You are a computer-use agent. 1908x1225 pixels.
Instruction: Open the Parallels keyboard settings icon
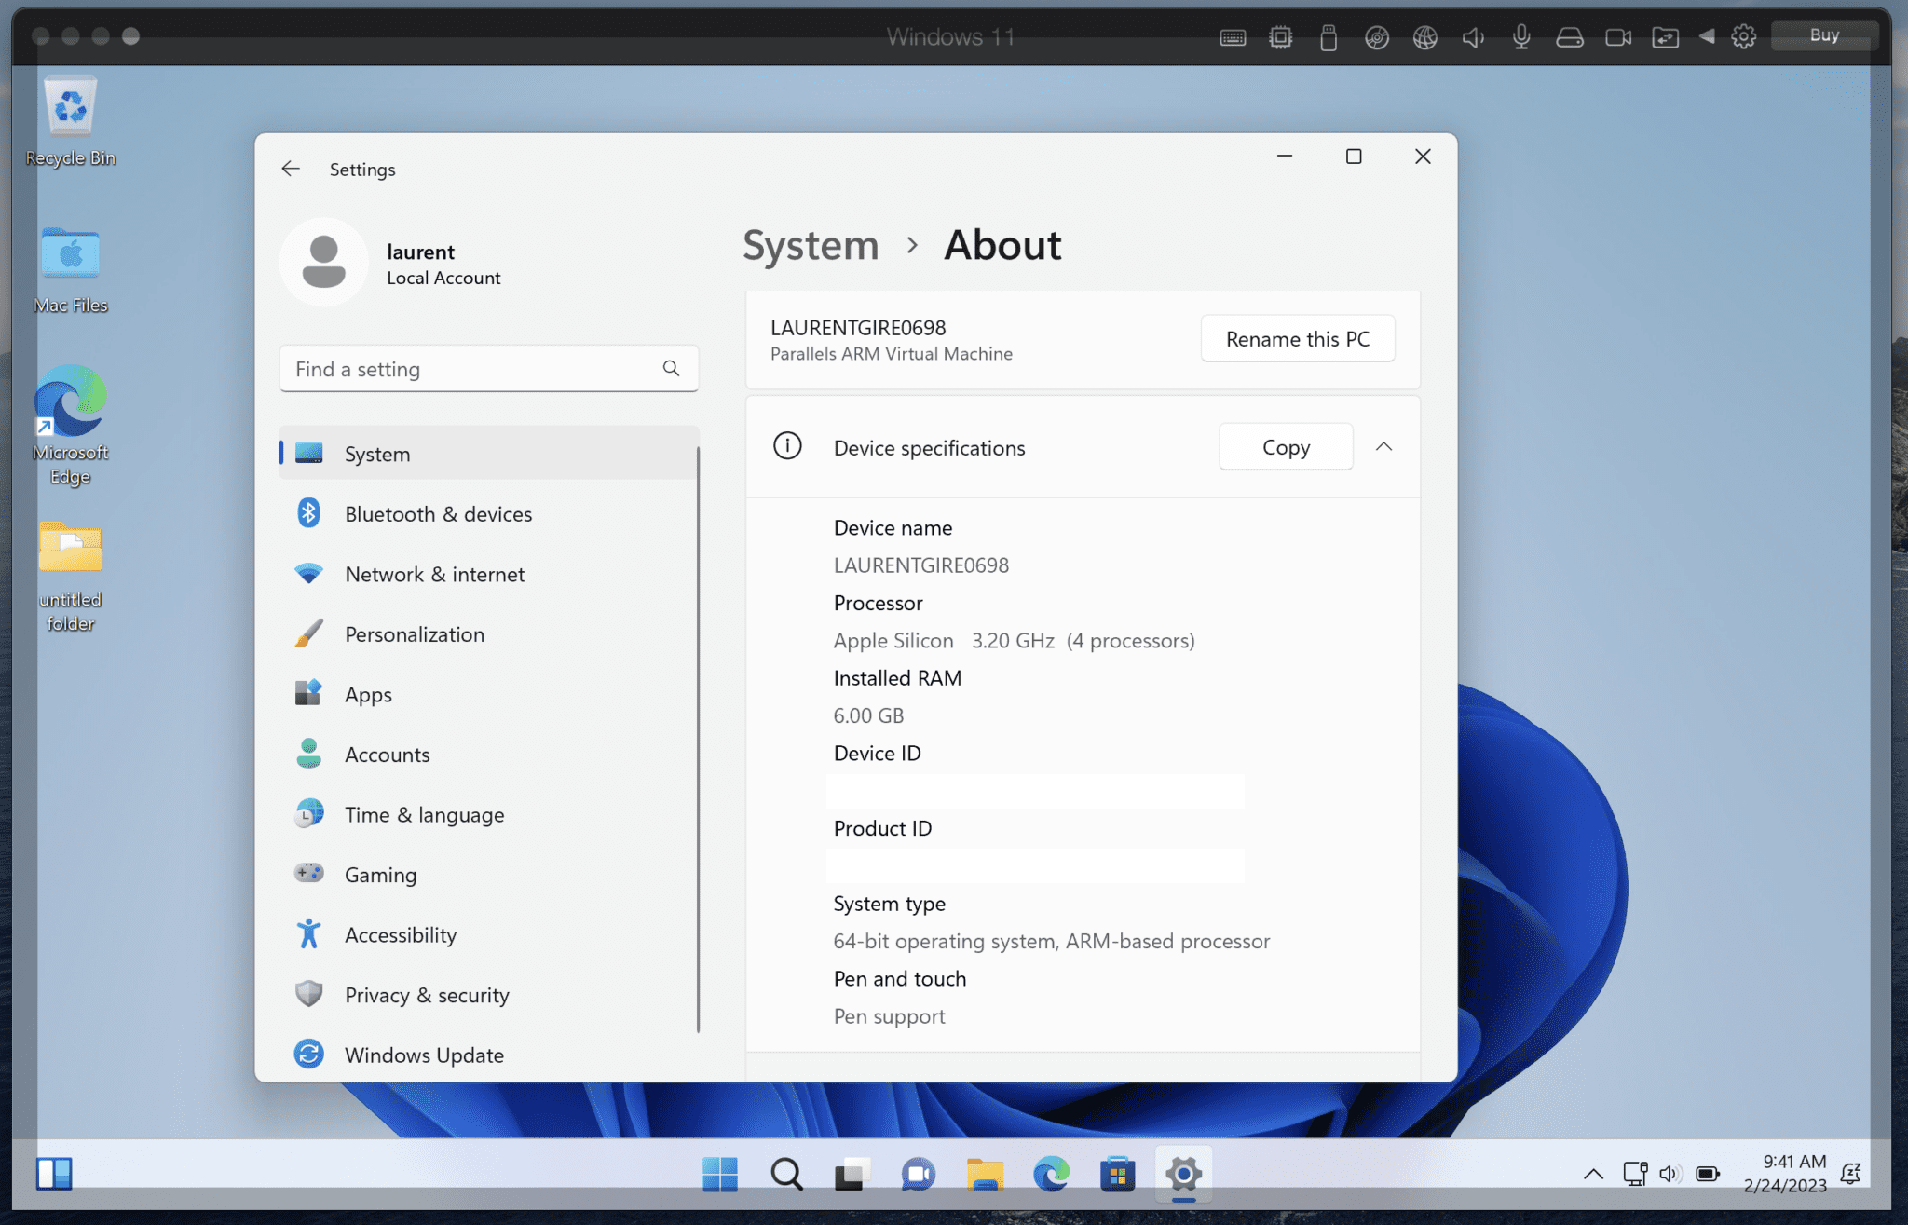(1232, 37)
